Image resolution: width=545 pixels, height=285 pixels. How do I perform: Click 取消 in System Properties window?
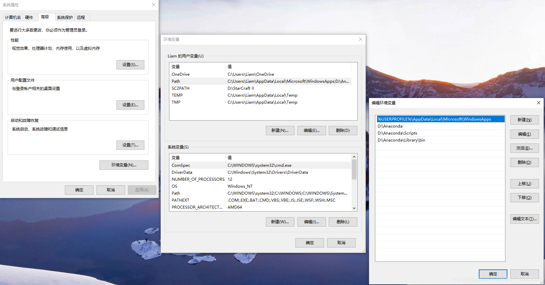[111, 190]
